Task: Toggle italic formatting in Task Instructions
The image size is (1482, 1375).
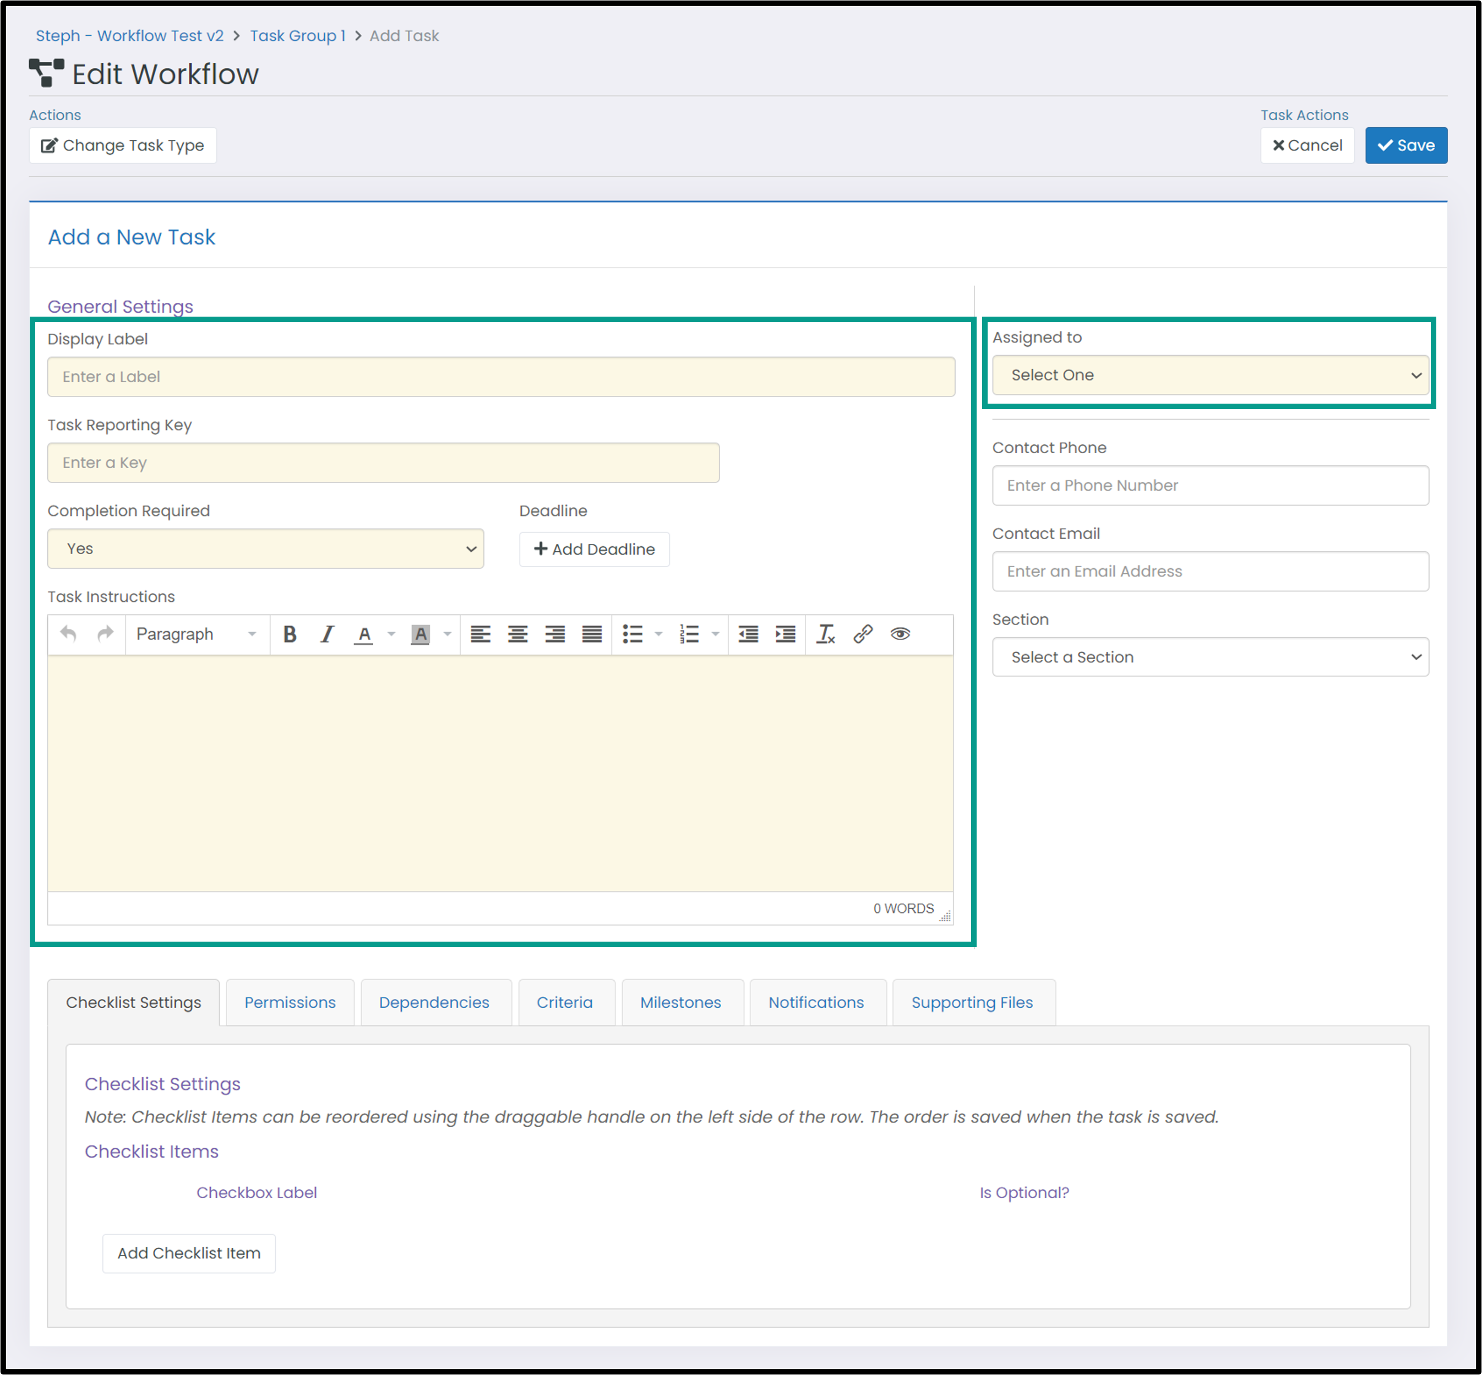Action: click(x=328, y=634)
